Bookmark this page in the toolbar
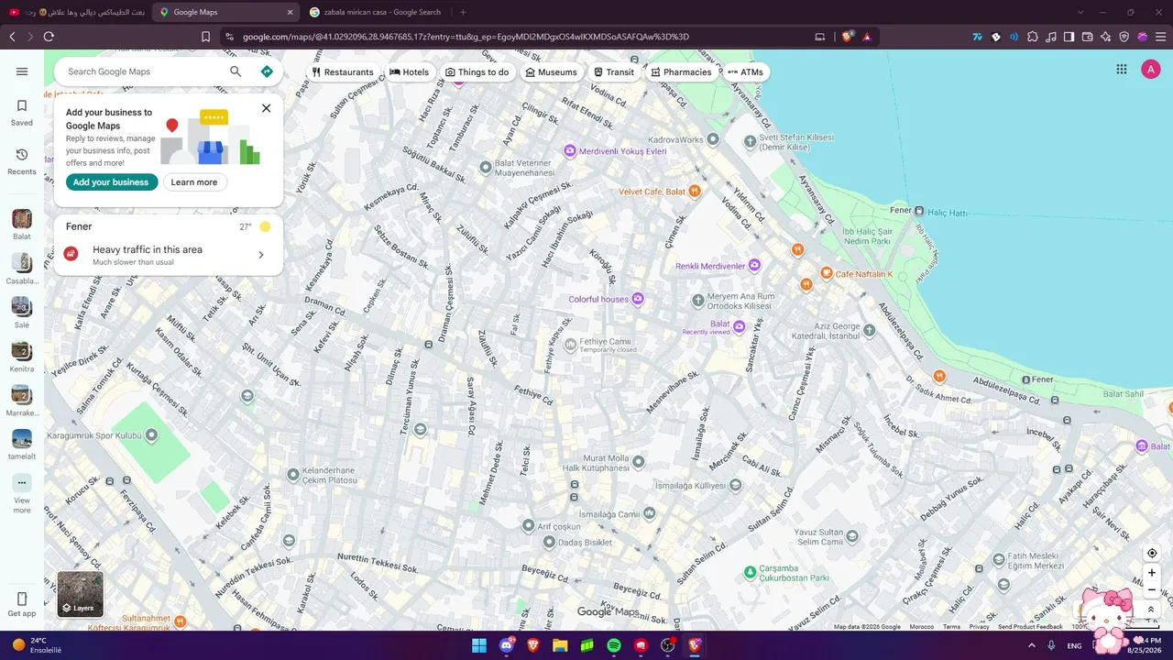This screenshot has width=1173, height=660. [x=205, y=37]
